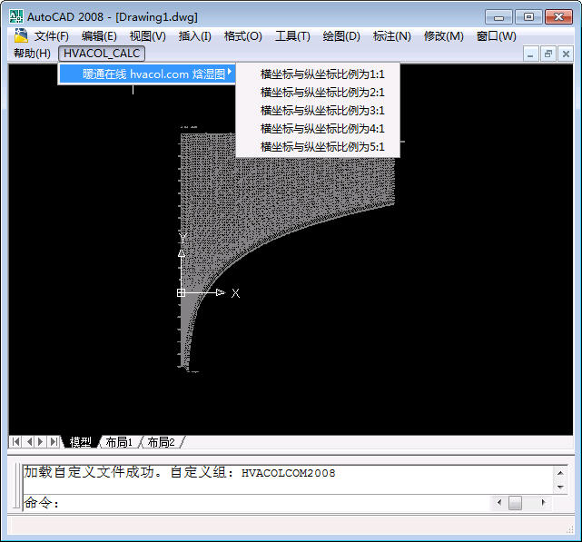Click the HVACOL_CALC menu
The image size is (582, 542).
(x=102, y=54)
